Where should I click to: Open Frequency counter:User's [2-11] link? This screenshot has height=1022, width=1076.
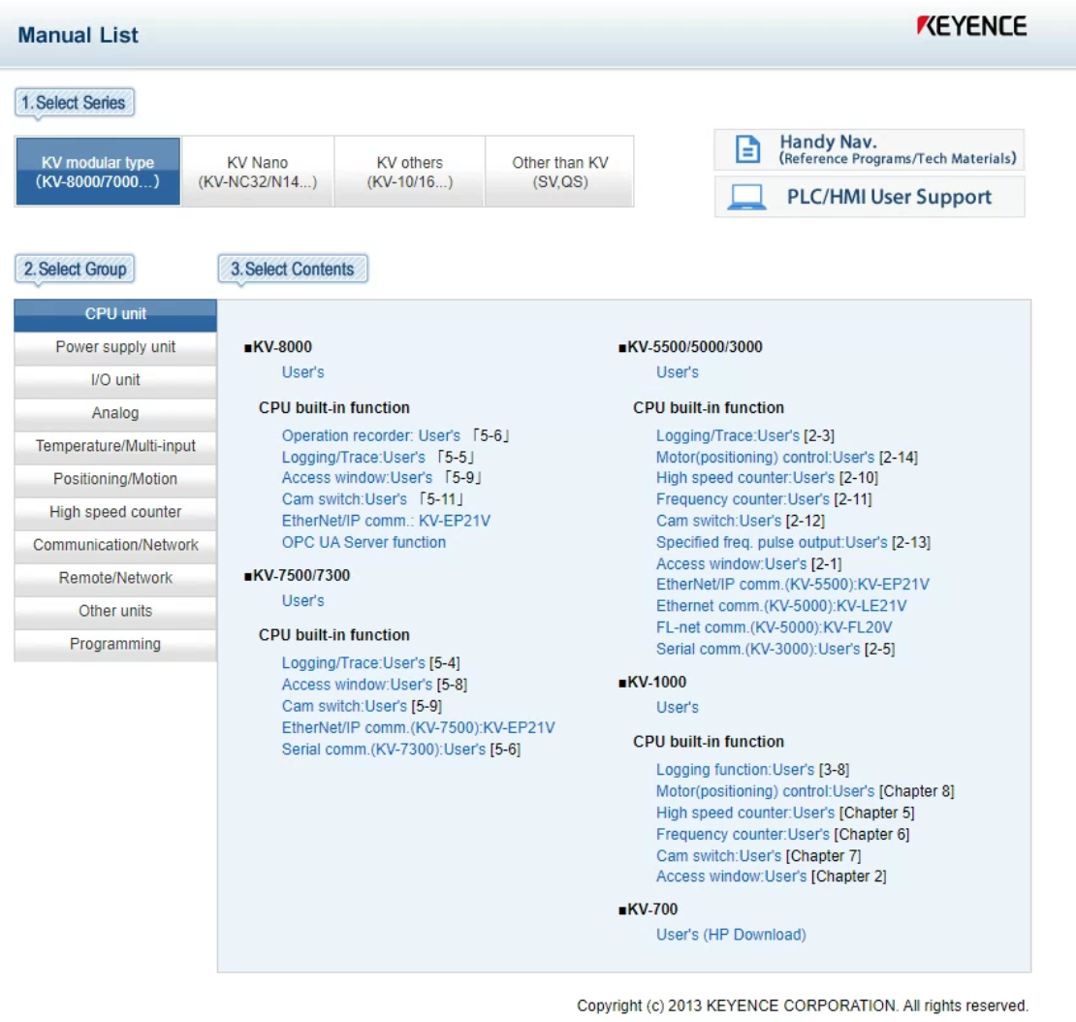(743, 499)
